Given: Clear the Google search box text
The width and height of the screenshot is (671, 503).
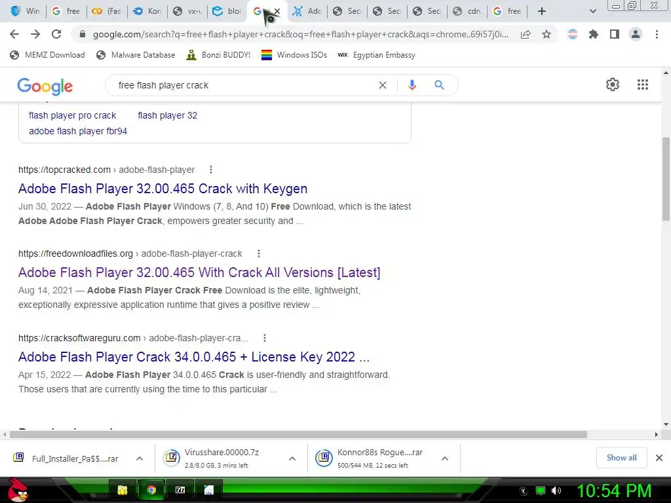Looking at the screenshot, I should (x=383, y=85).
